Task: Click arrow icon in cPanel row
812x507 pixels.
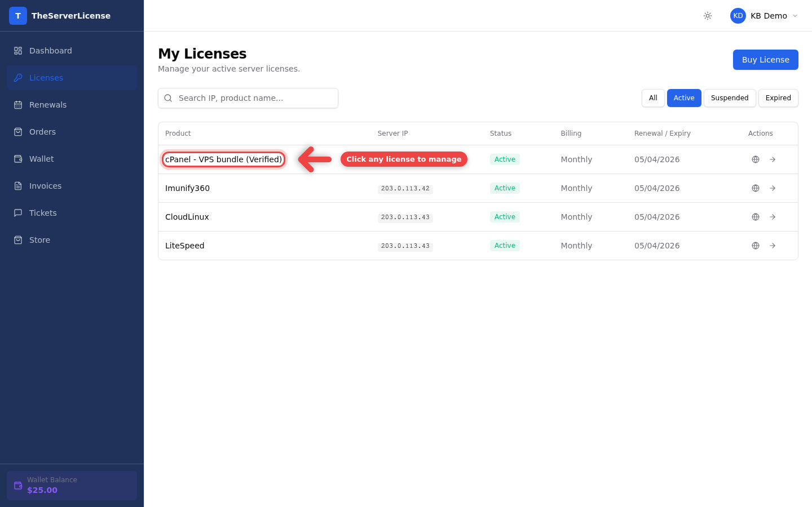Action: tap(773, 159)
